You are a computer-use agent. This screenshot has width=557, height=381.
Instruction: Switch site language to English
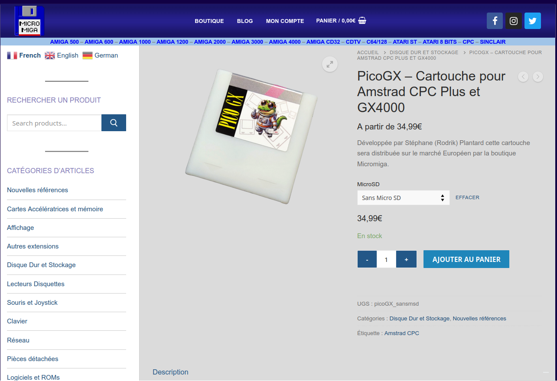click(62, 55)
